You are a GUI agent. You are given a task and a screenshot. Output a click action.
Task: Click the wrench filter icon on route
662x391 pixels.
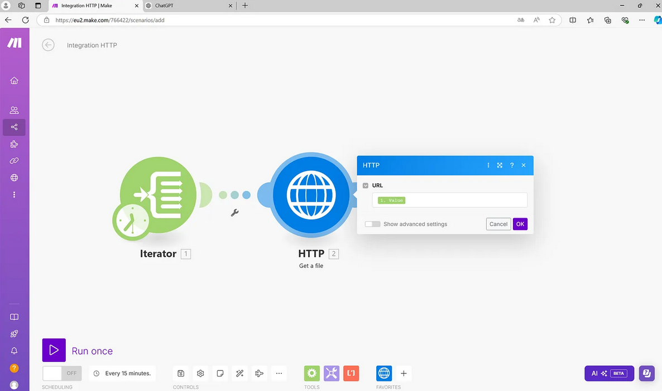pos(235,213)
